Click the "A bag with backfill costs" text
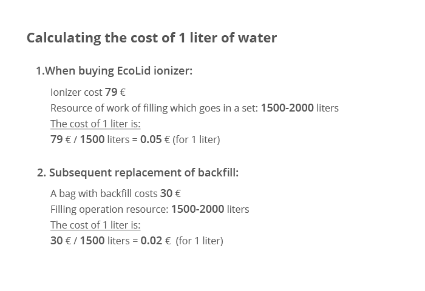Screen dimensions: 425x291 tap(104, 193)
